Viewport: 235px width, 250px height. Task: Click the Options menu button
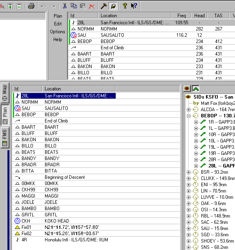click(58, 32)
